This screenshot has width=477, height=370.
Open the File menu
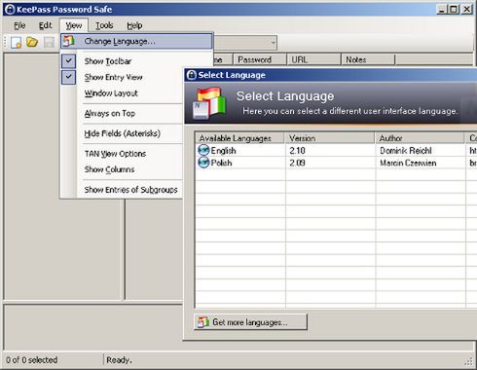19,25
